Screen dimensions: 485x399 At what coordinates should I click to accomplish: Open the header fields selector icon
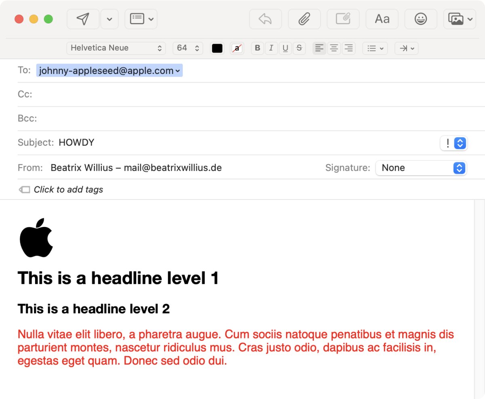click(141, 19)
